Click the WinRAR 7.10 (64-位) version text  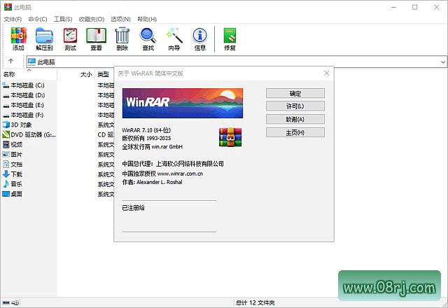click(146, 130)
